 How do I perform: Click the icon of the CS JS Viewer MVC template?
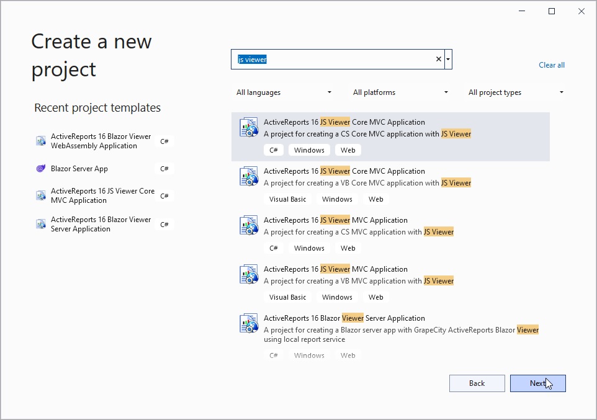(x=249, y=225)
